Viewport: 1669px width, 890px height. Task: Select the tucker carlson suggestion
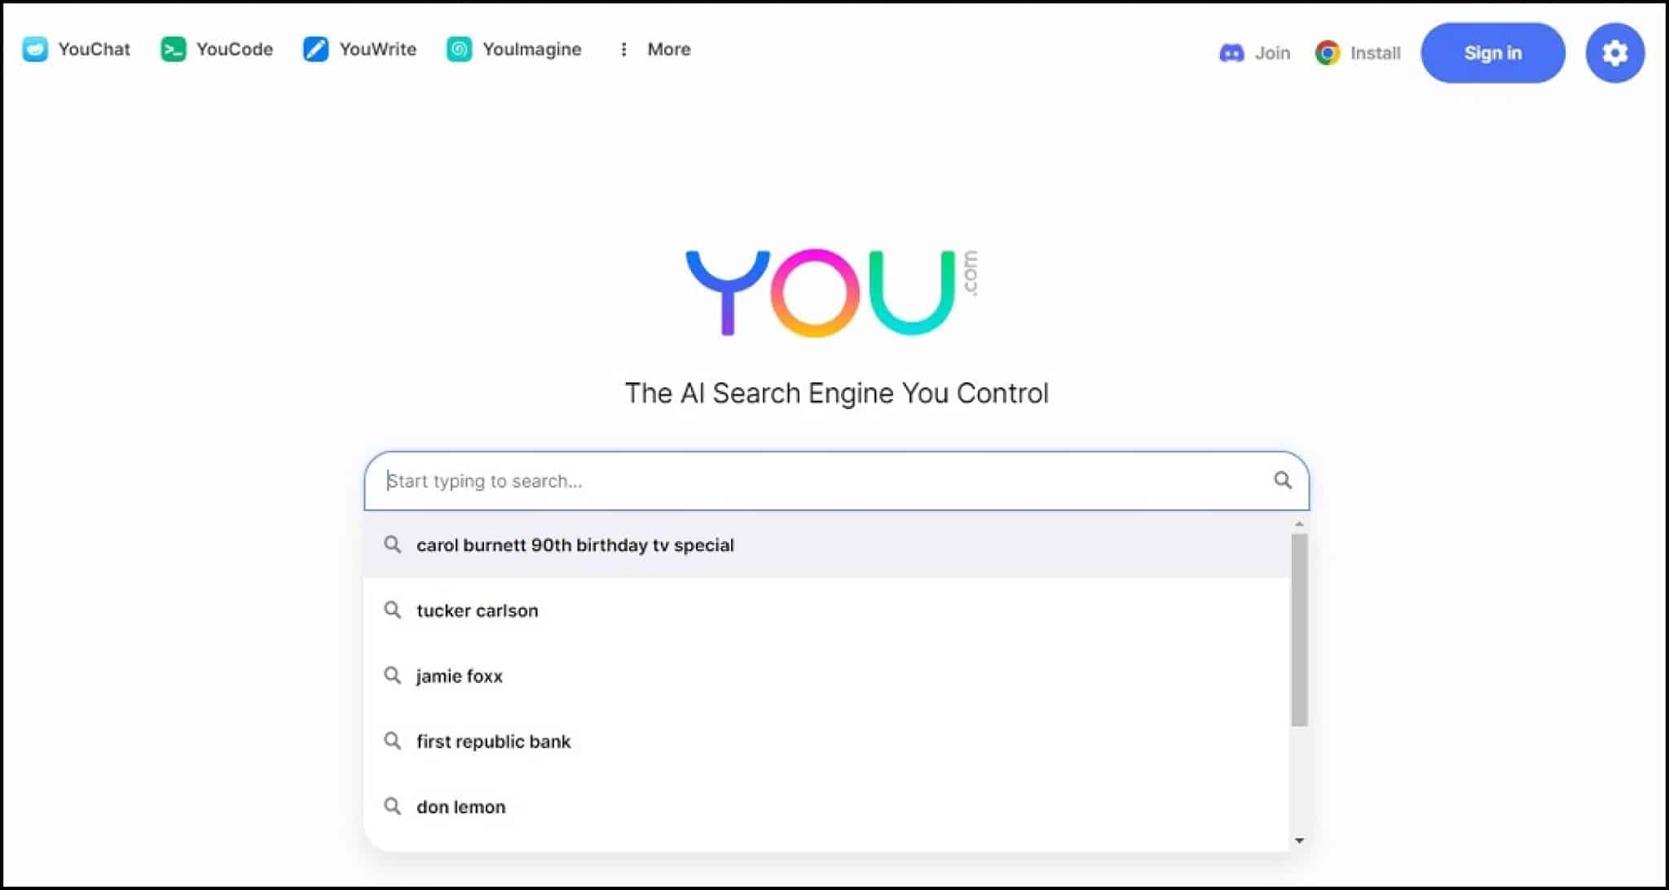(x=826, y=610)
